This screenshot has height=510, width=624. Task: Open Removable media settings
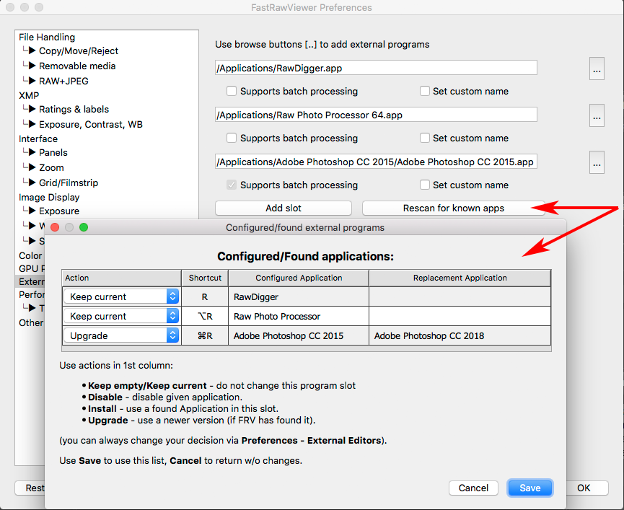click(x=77, y=66)
